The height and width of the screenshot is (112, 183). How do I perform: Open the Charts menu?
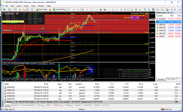point(26,6)
